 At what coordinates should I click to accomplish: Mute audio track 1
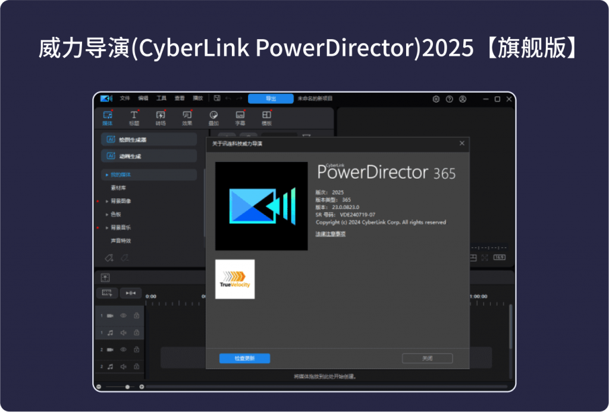pyautogui.click(x=123, y=332)
